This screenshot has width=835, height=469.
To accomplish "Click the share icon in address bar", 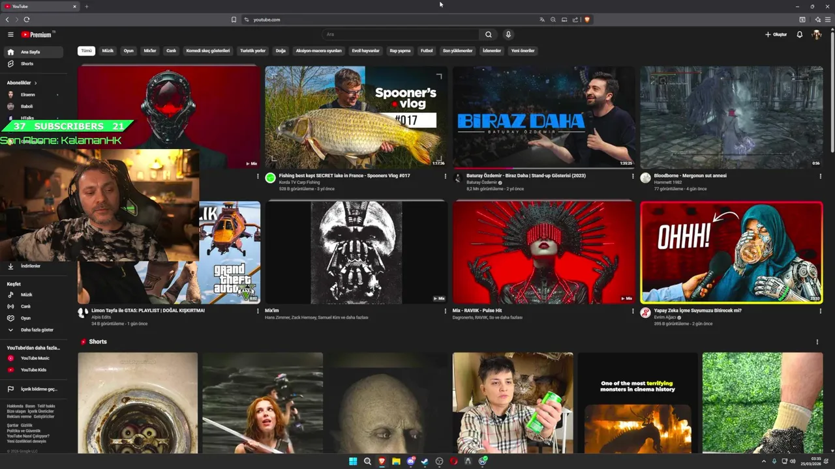I will pos(575,20).
